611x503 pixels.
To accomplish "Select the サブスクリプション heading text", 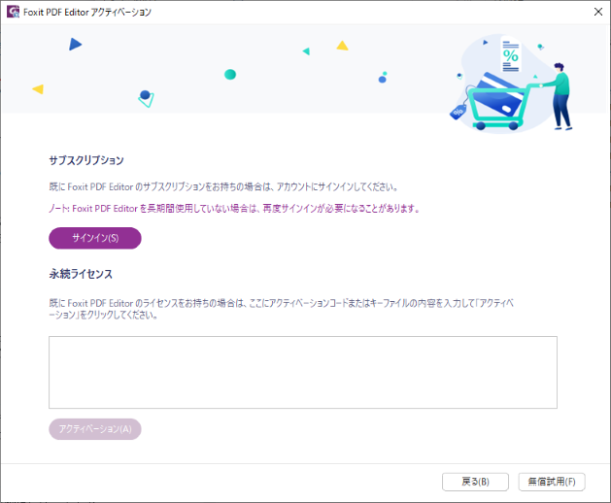I will [x=86, y=160].
